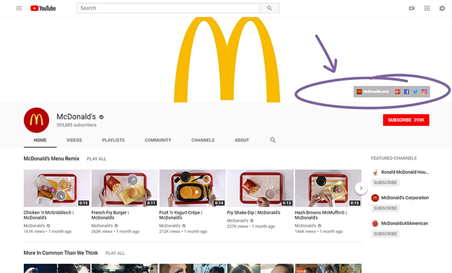Click the Featured Channels heading
The width and height of the screenshot is (452, 273).
[394, 158]
